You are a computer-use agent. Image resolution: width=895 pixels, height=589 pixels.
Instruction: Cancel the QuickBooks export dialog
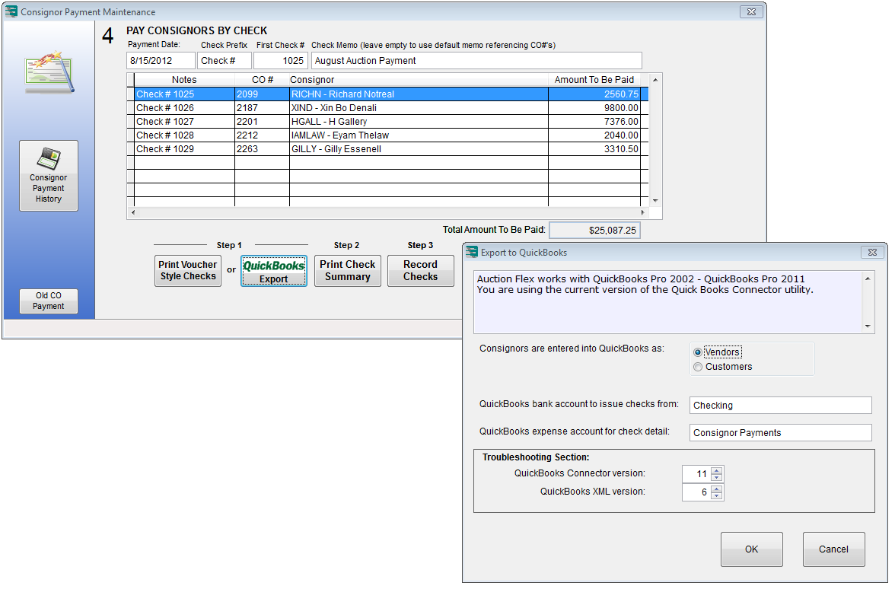[833, 549]
